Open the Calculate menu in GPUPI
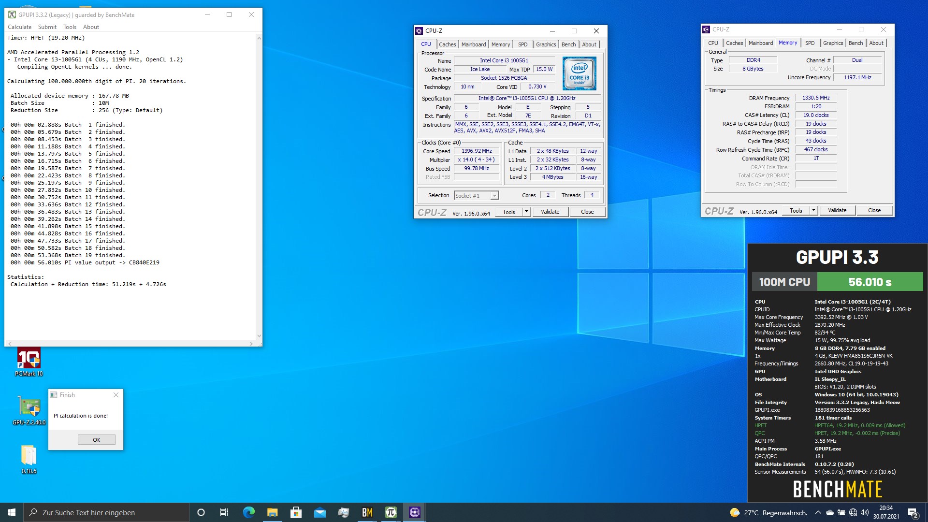The image size is (928, 522). click(19, 27)
